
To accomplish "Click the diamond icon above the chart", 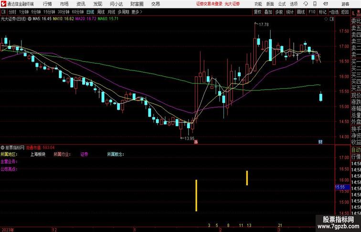I will [326, 19].
